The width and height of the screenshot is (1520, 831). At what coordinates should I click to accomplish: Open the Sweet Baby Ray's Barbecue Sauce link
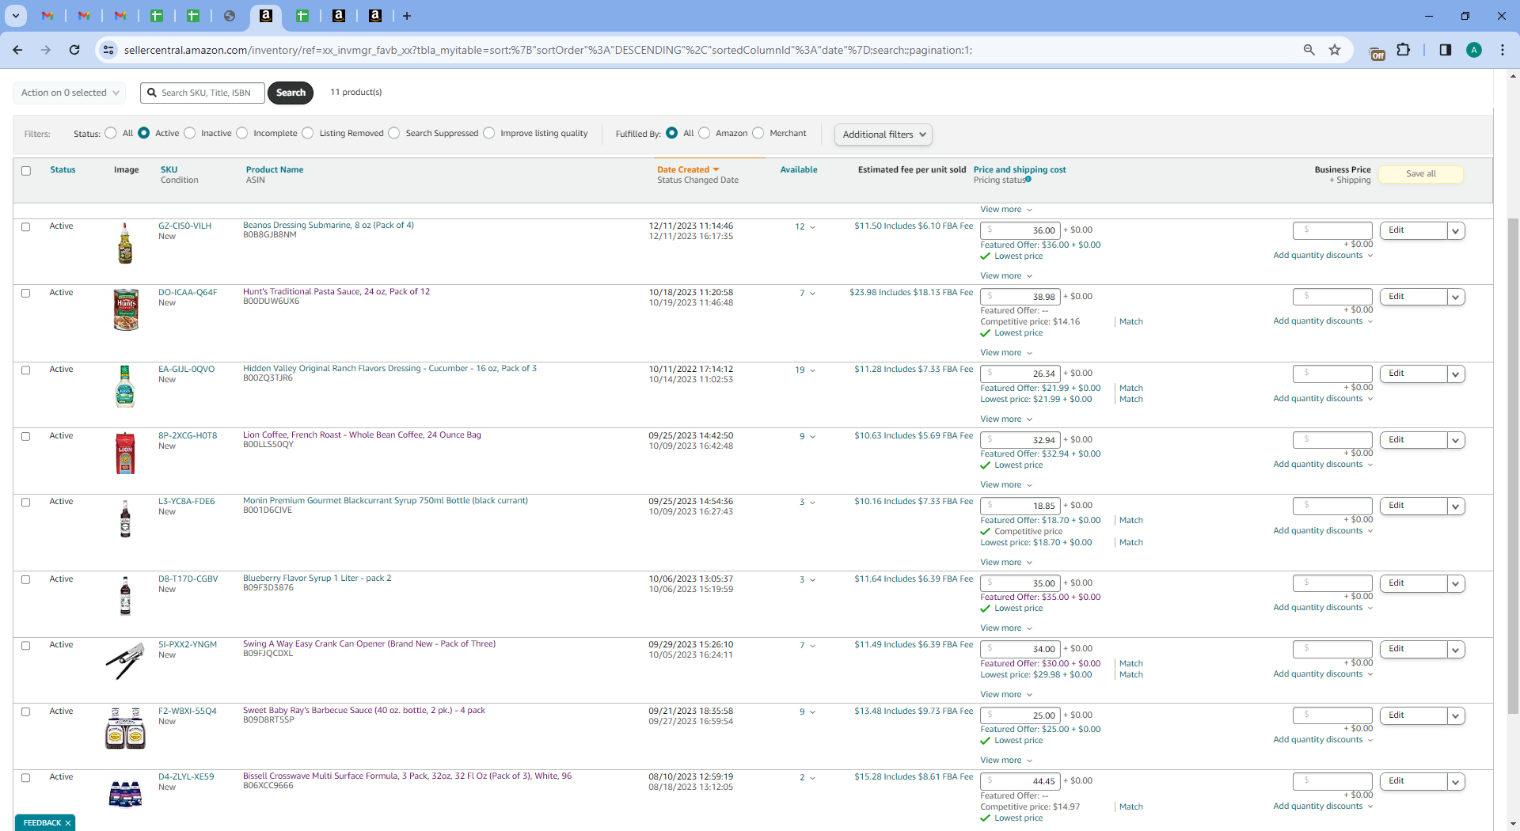click(364, 711)
